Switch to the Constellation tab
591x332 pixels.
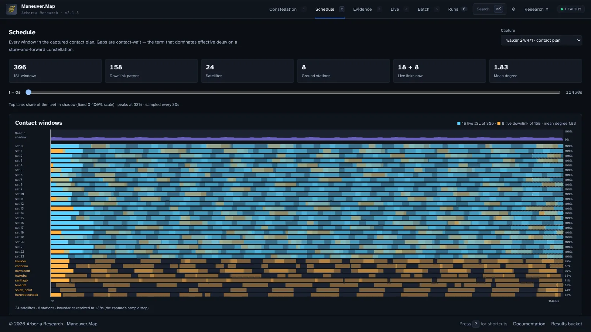click(x=287, y=9)
